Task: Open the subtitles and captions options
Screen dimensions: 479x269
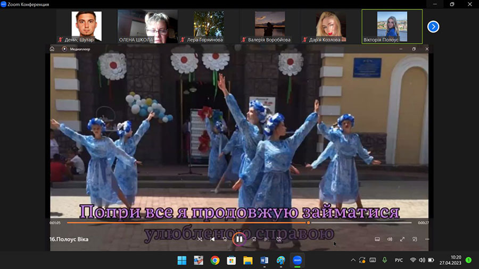Action: click(x=377, y=239)
